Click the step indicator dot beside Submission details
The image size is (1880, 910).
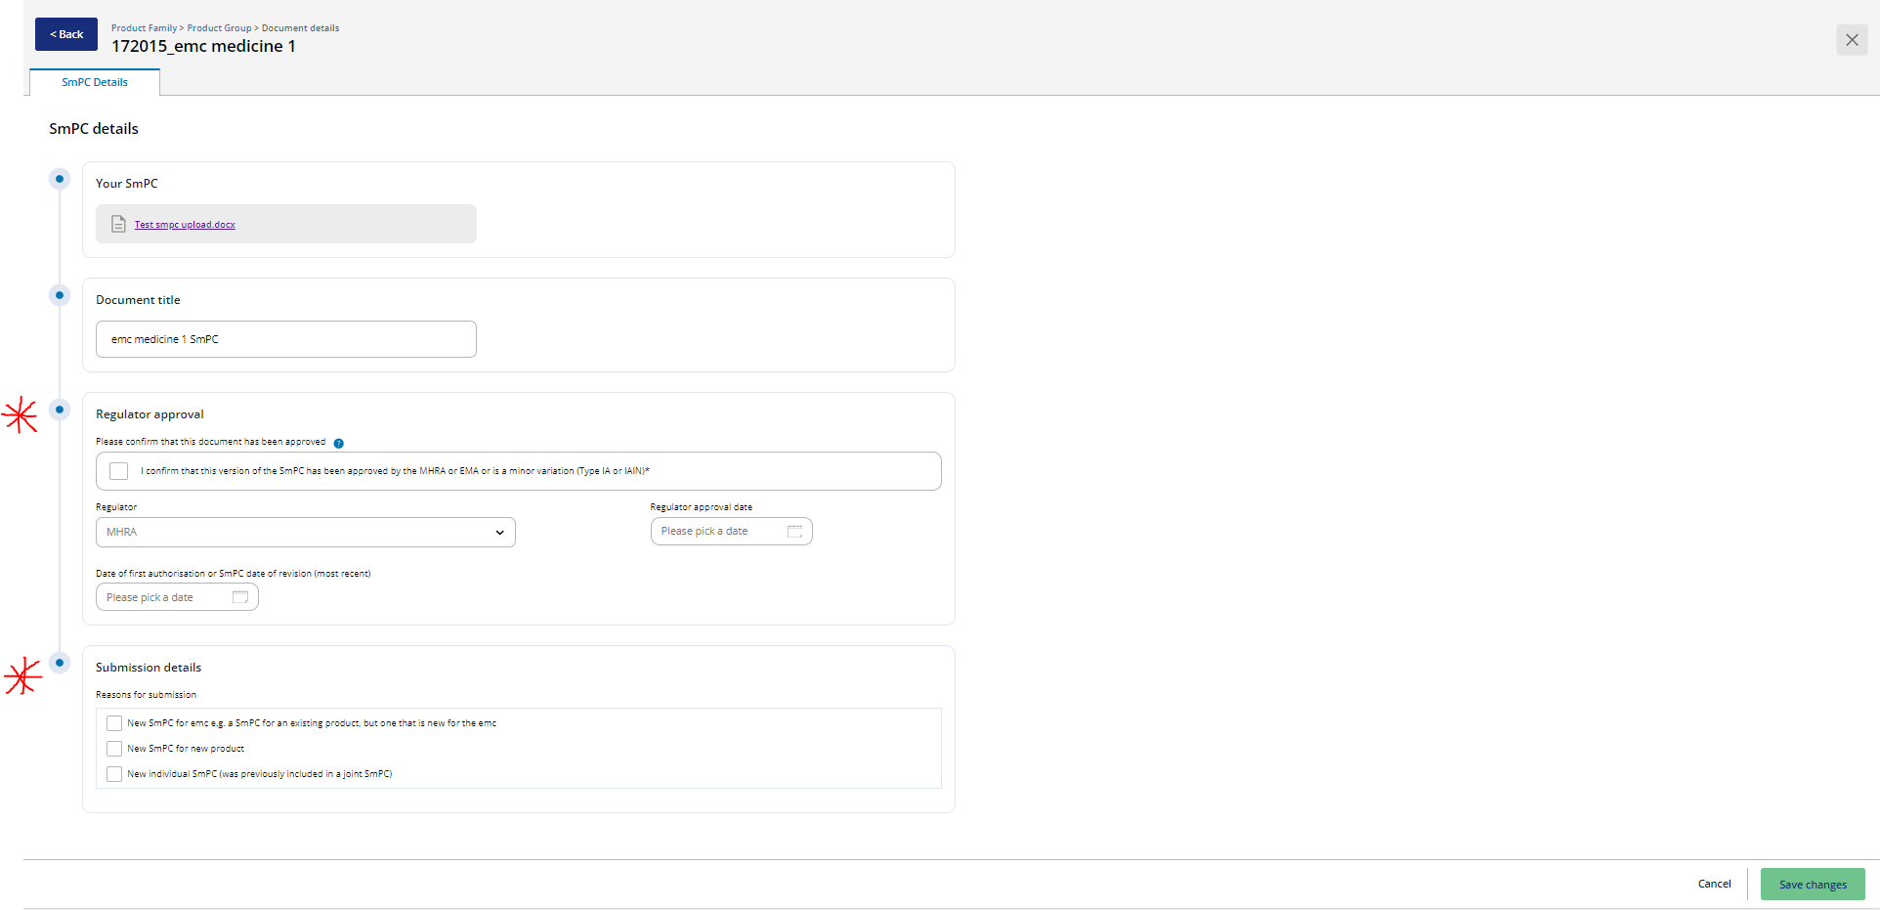click(x=60, y=663)
